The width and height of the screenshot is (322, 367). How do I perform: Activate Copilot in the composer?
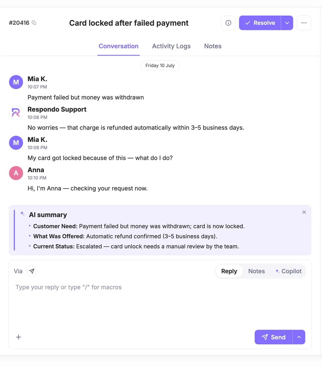288,271
